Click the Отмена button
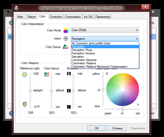Viewport: 164px width, 137px height. point(117,128)
